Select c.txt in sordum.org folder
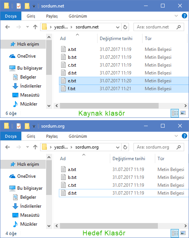 click(x=124, y=185)
